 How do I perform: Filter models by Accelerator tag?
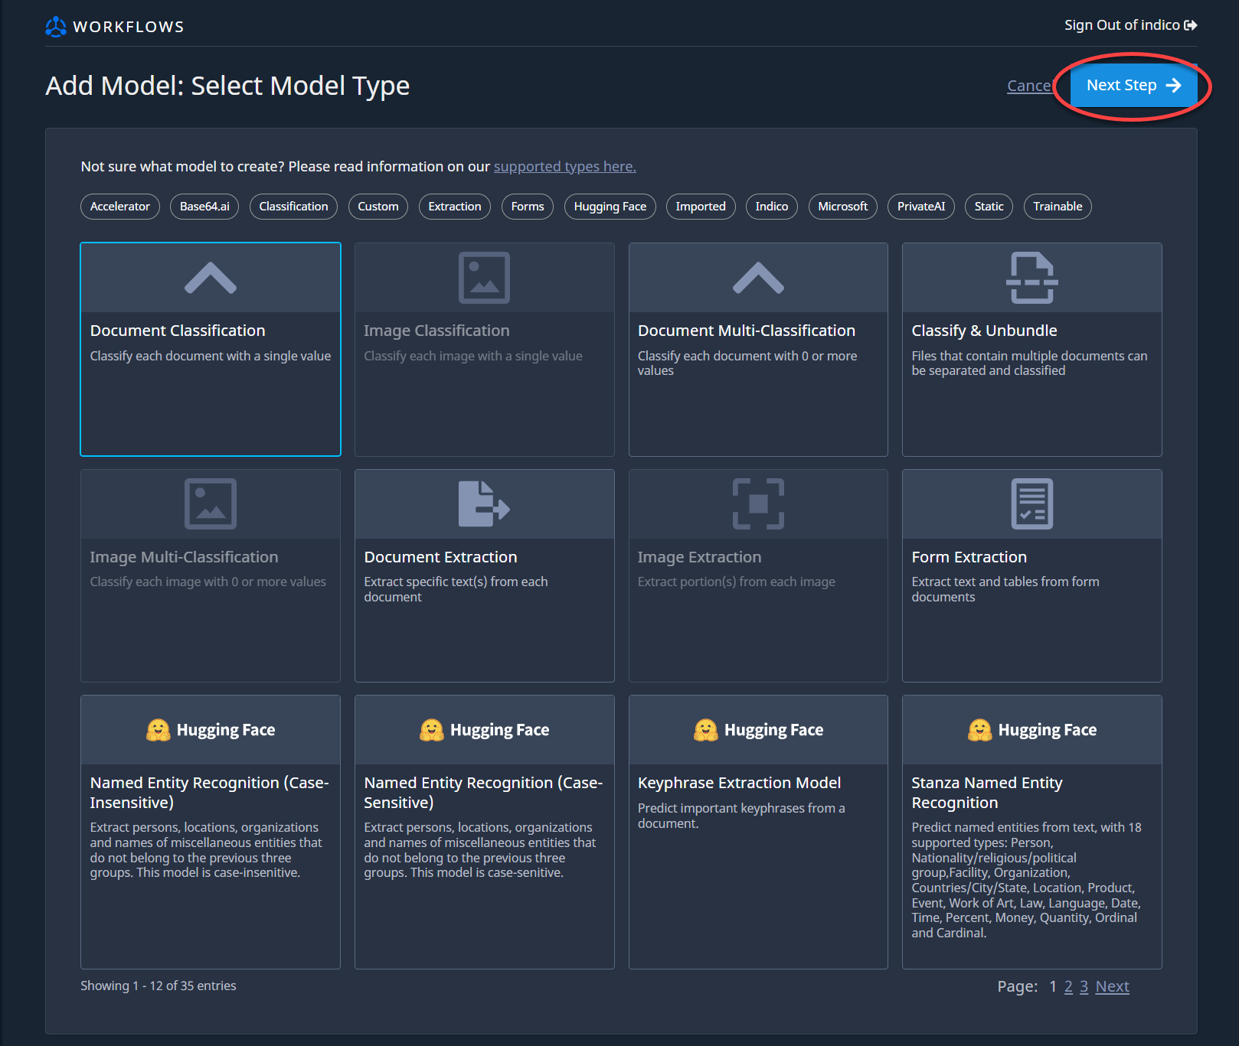(120, 207)
